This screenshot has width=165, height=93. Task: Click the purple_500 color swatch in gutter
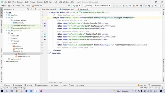pyautogui.click(x=45, y=23)
